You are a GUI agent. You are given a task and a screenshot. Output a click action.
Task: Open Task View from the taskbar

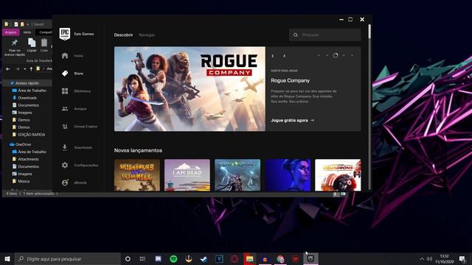tap(142, 258)
